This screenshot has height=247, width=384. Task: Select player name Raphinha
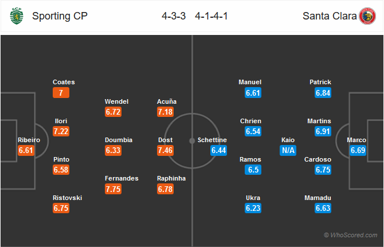[171, 178]
